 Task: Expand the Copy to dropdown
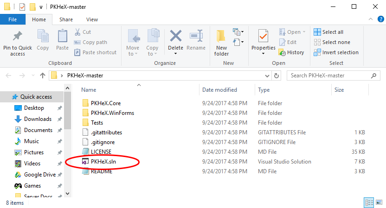[x=152, y=54]
